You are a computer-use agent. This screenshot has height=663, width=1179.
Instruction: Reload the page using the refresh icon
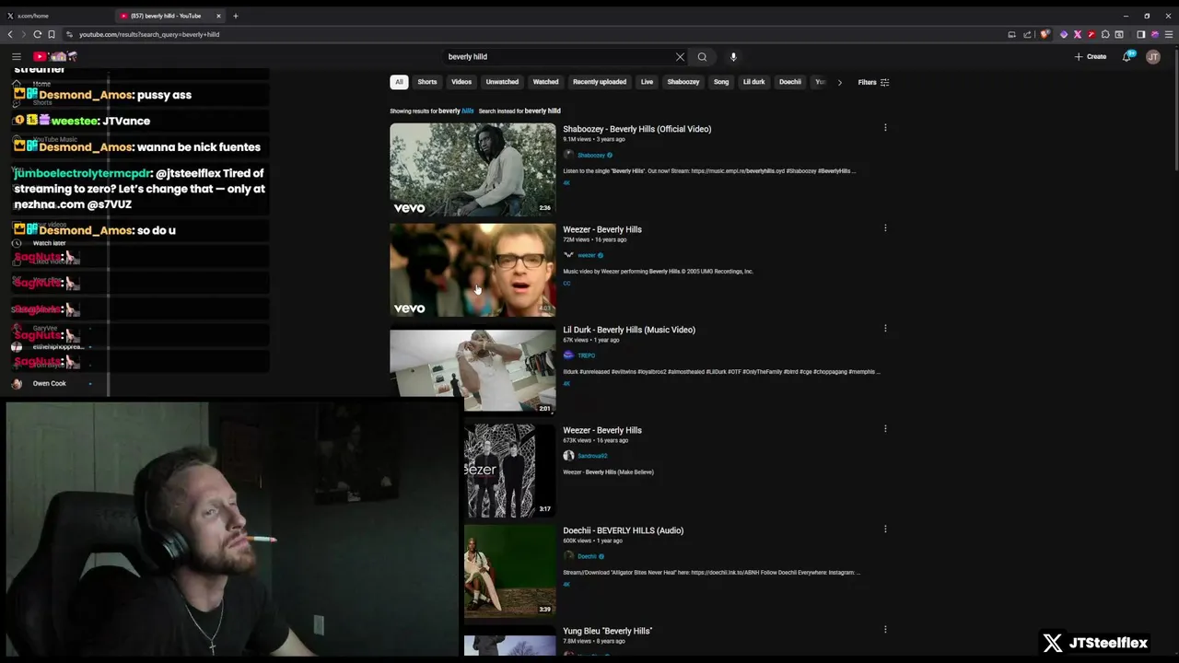(38, 34)
